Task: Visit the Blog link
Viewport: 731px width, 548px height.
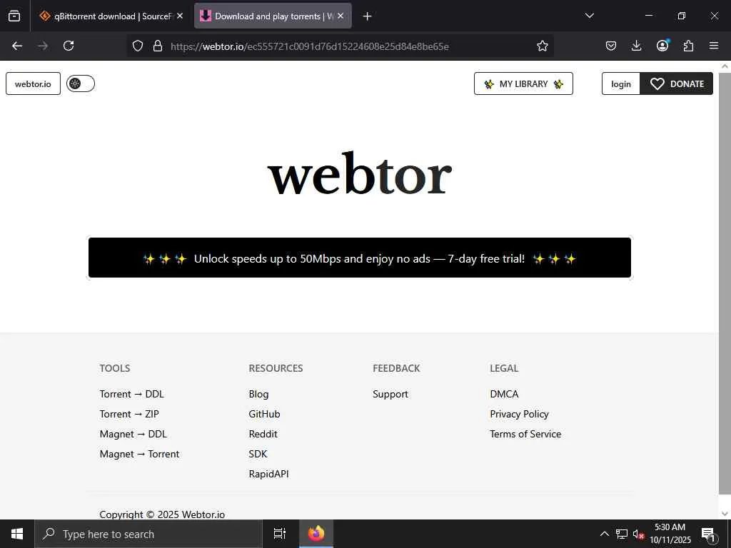Action: (x=258, y=394)
